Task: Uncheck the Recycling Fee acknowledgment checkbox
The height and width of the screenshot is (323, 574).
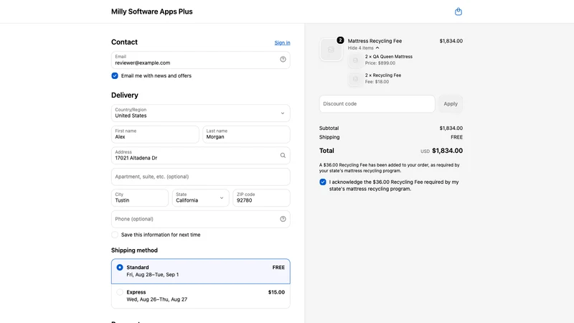Action: pyautogui.click(x=322, y=182)
